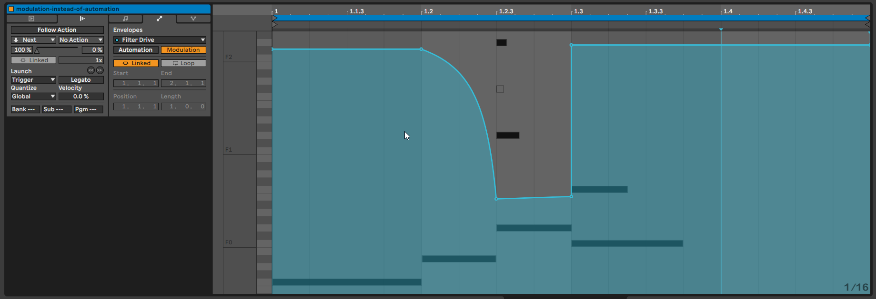The image size is (876, 299).
Task: Open the Global quantize dropdown
Action: 33,96
